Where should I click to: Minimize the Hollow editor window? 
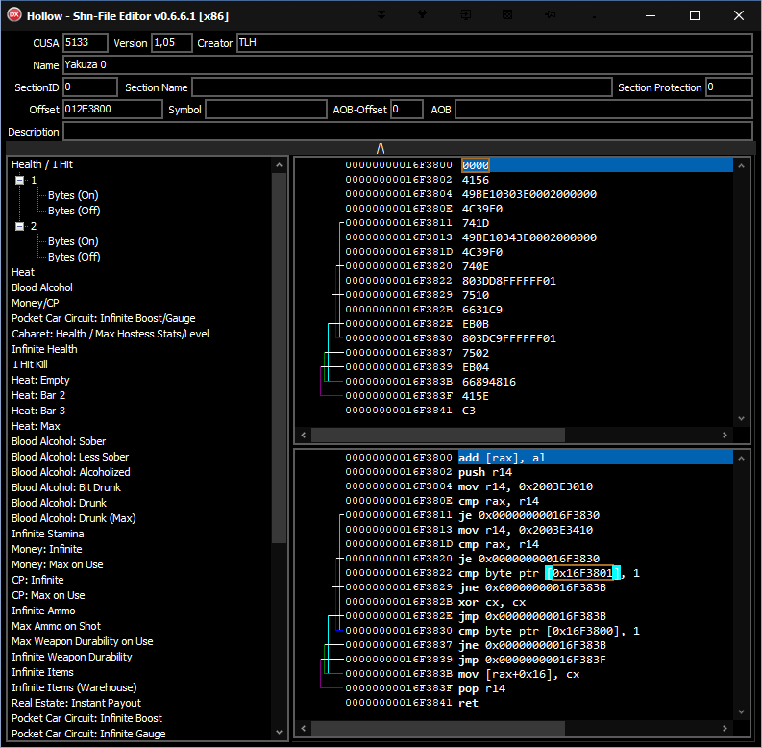tap(652, 15)
